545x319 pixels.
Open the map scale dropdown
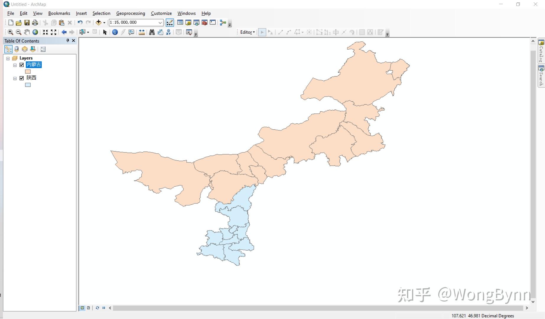[160, 22]
